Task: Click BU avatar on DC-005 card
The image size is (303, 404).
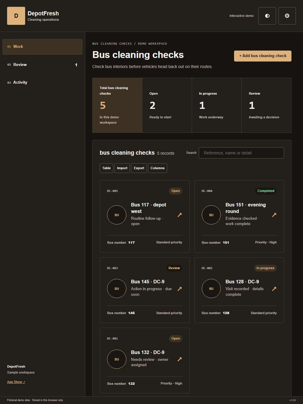Action: pyautogui.click(x=117, y=215)
